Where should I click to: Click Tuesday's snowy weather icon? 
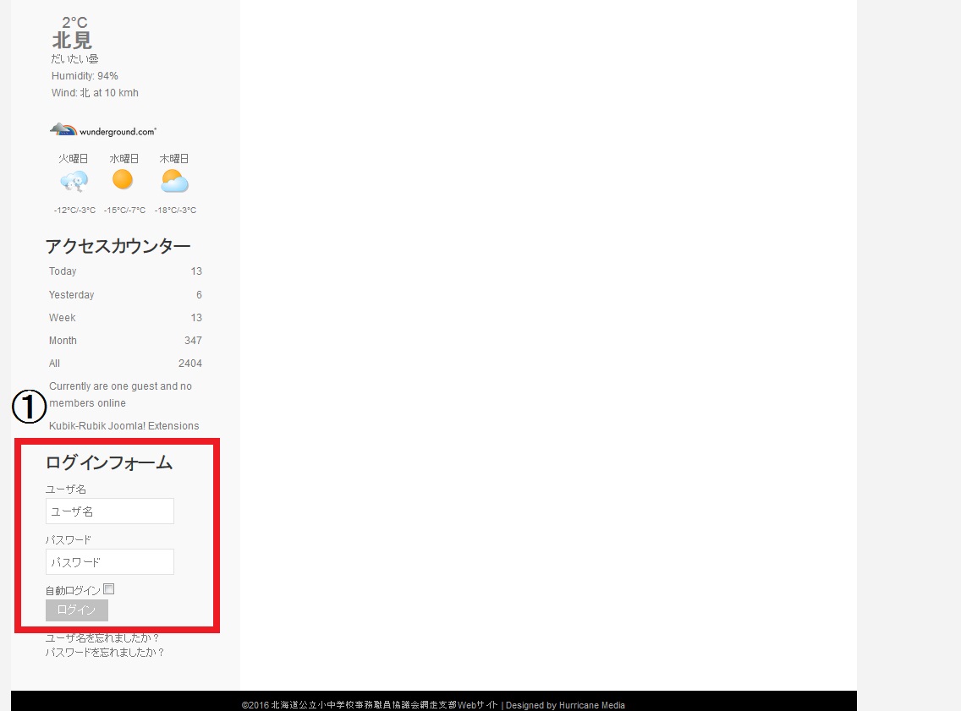pyautogui.click(x=74, y=181)
